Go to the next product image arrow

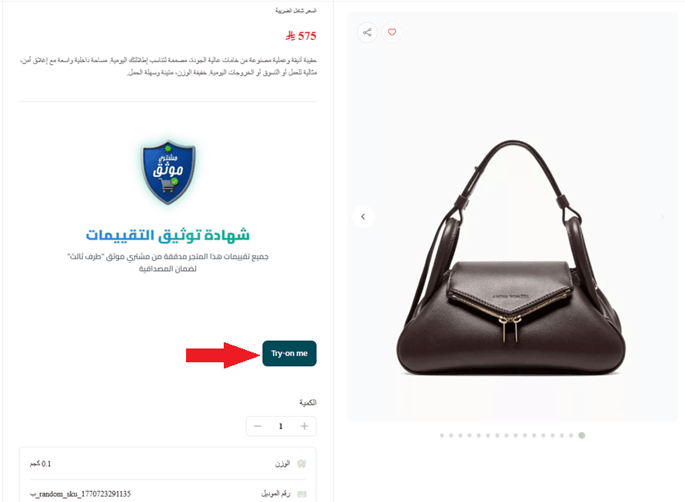click(x=662, y=216)
